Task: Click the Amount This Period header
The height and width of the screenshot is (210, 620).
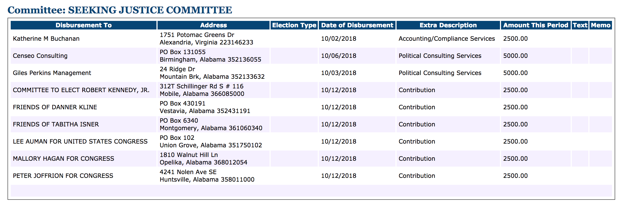Action: tap(535, 25)
